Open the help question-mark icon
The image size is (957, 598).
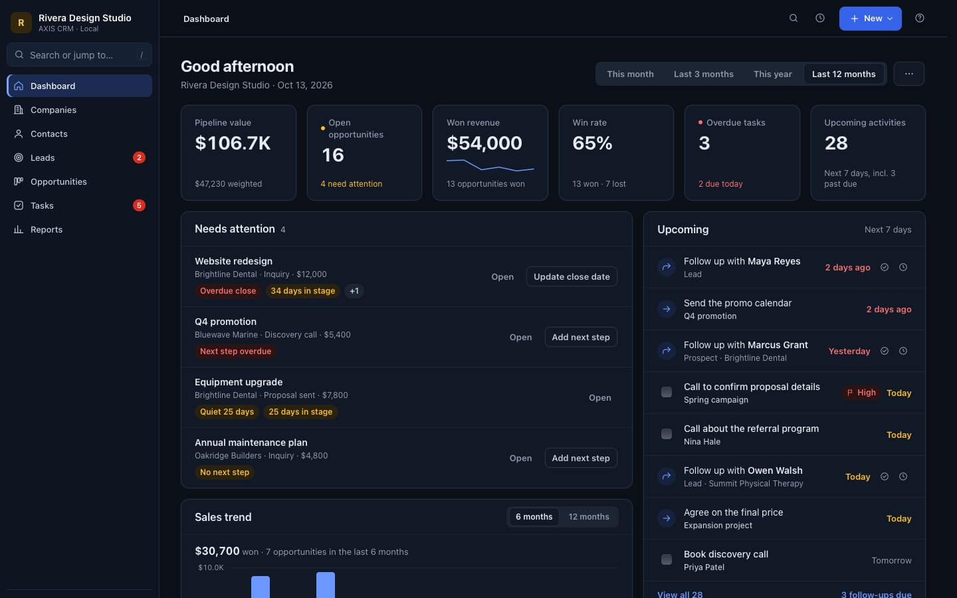click(920, 19)
